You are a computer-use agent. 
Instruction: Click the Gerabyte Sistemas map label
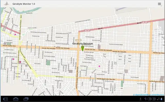click(x=82, y=44)
